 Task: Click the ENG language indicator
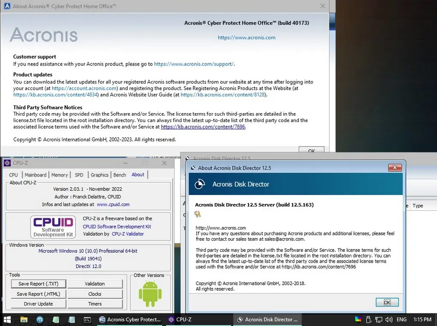click(x=401, y=320)
